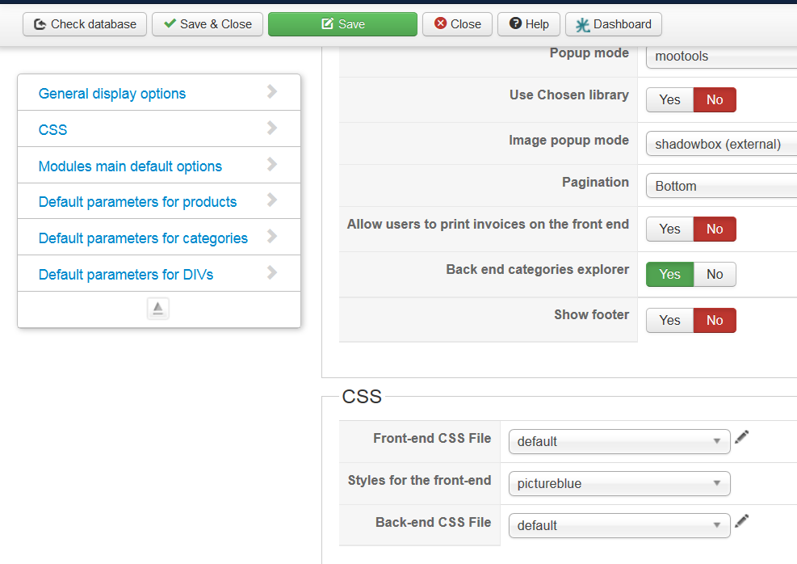This screenshot has height=564, width=797.
Task: Open the Image popup mode select box
Action: (720, 145)
